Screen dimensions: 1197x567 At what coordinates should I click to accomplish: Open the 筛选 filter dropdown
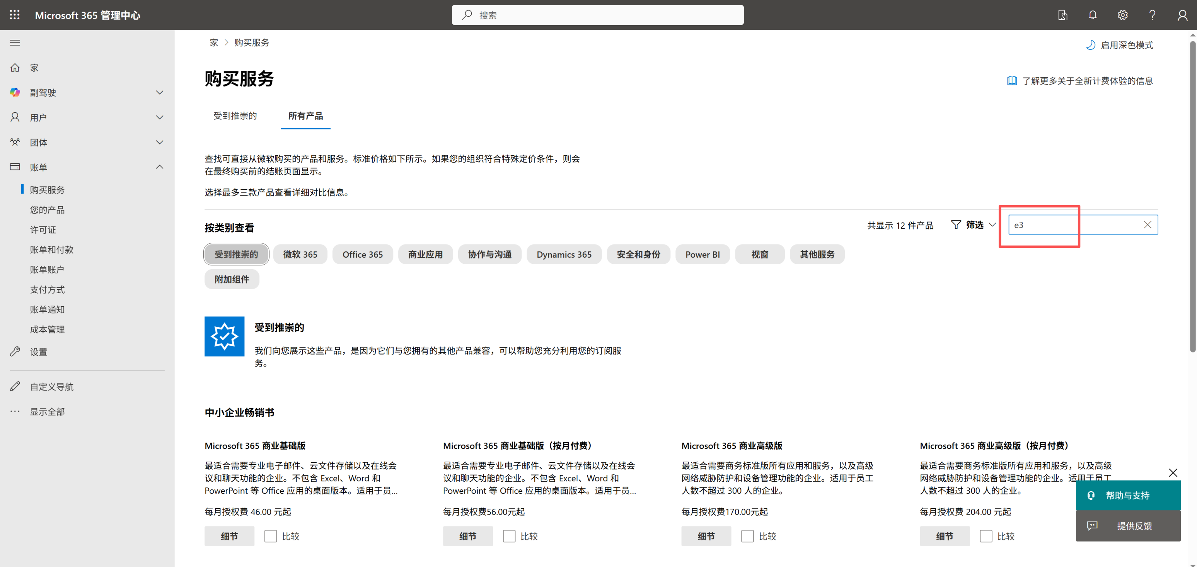(x=973, y=225)
